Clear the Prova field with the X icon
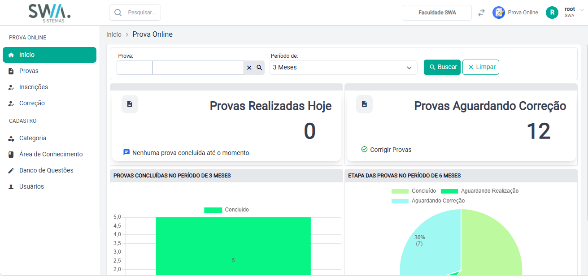 (249, 68)
